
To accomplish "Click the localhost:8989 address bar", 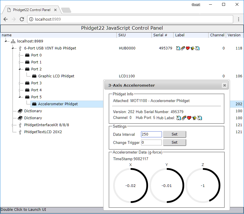I will (x=130, y=19).
